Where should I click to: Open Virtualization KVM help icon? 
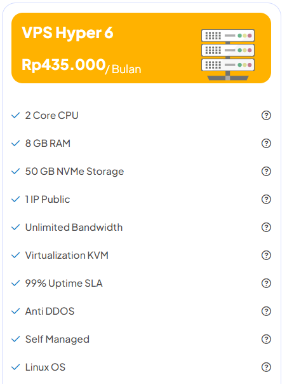266,255
